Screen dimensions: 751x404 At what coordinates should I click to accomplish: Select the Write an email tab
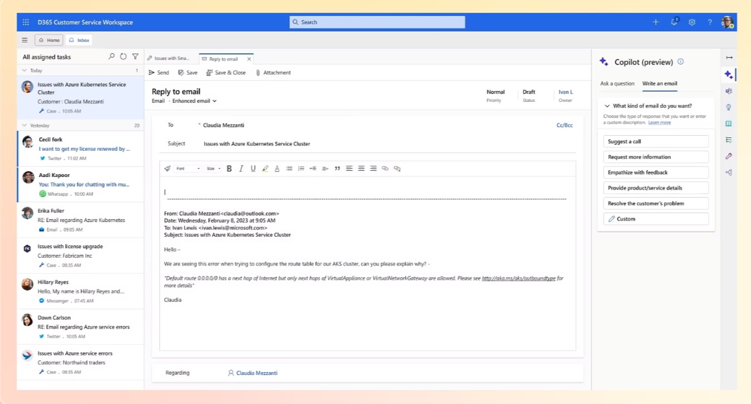coord(660,83)
